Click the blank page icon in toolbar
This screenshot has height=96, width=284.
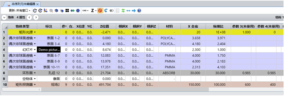[x=118, y=11]
